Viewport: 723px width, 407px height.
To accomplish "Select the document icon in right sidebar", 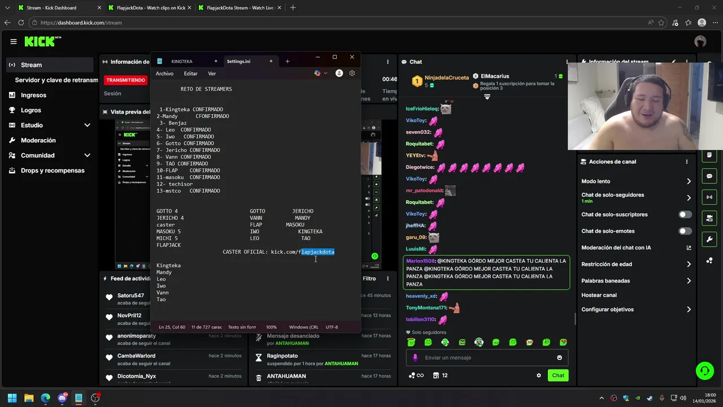I will 709,155.
